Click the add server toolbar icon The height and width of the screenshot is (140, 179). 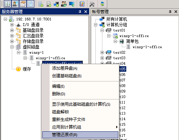click(49, 4)
